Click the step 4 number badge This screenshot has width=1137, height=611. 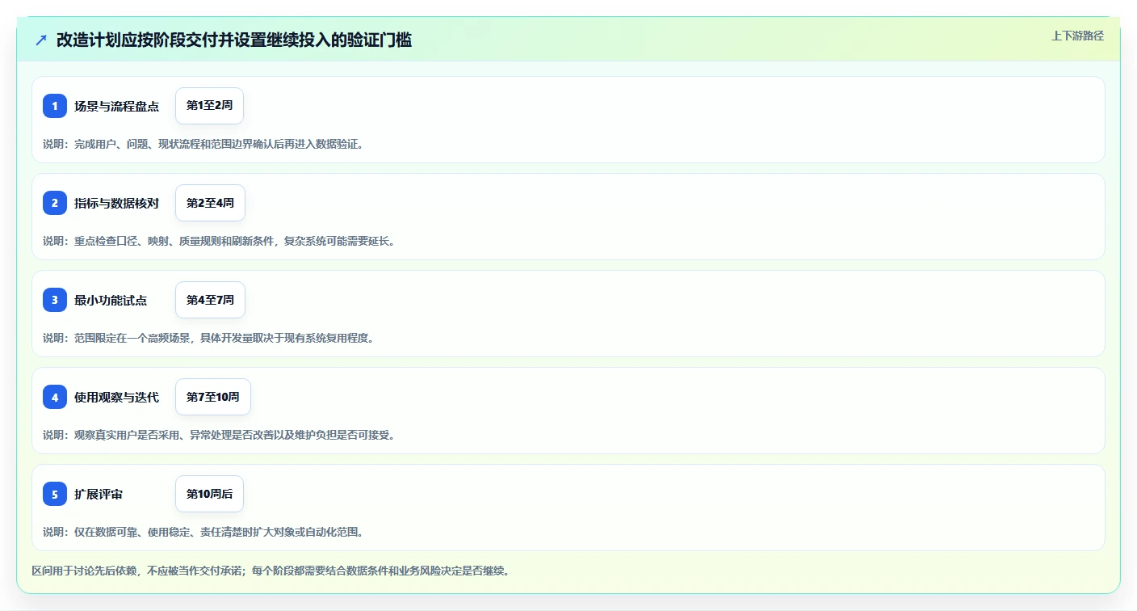55,397
